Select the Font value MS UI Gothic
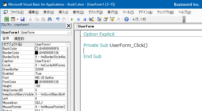This screenshot has width=202, height=111. 50,78
